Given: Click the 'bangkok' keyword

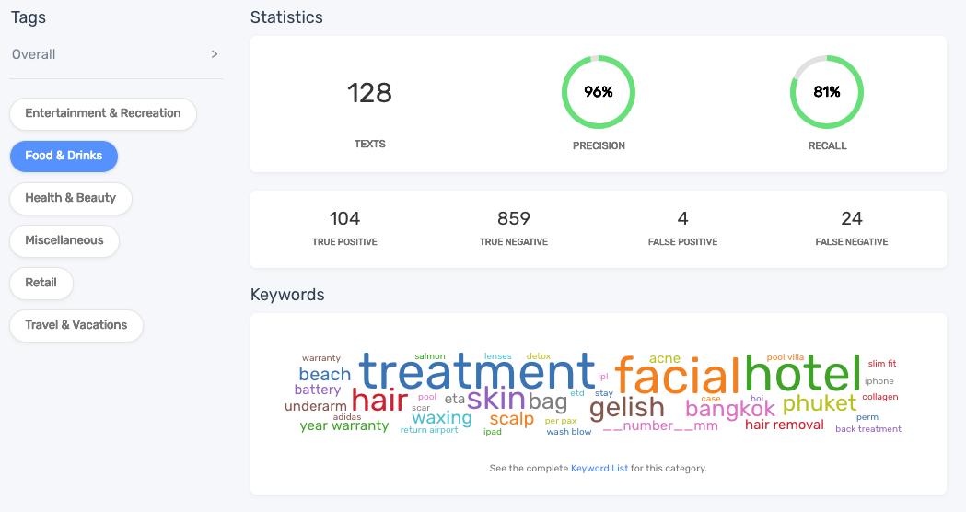Looking at the screenshot, I should [x=730, y=409].
